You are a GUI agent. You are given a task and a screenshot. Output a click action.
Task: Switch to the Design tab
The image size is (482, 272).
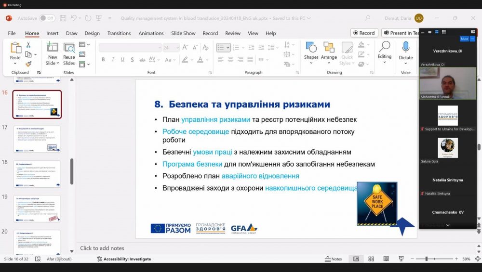click(x=92, y=33)
